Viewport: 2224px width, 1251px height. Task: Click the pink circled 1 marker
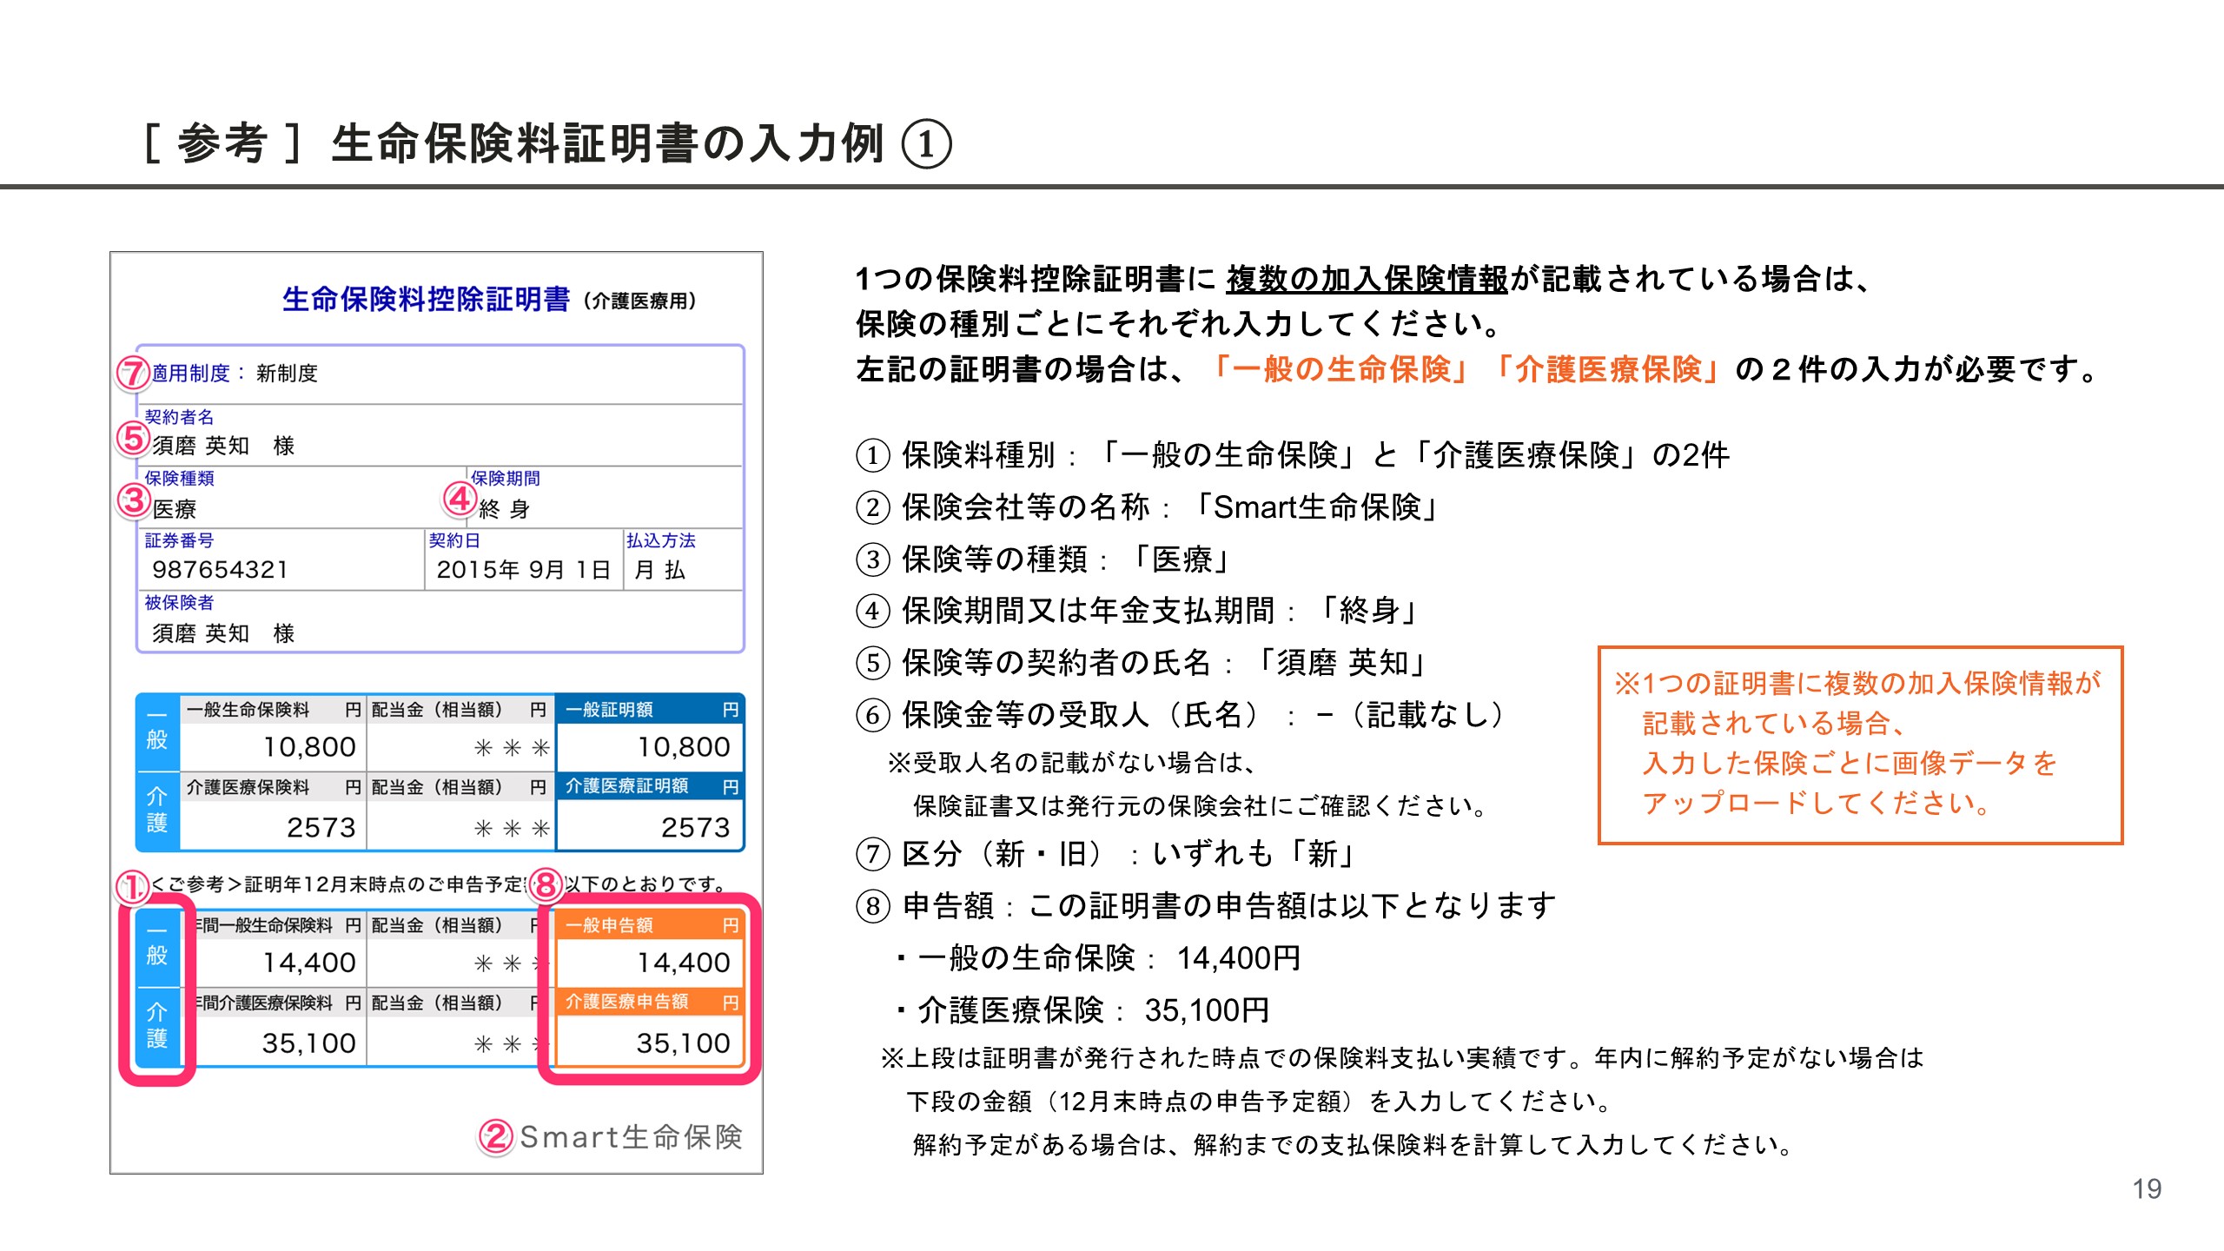coord(132,887)
